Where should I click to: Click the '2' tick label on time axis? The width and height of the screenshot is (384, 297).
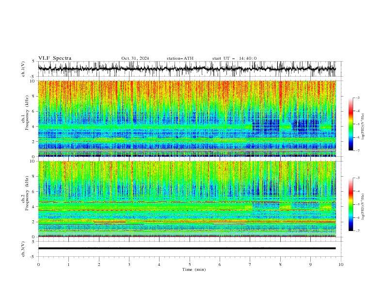(x=99, y=264)
